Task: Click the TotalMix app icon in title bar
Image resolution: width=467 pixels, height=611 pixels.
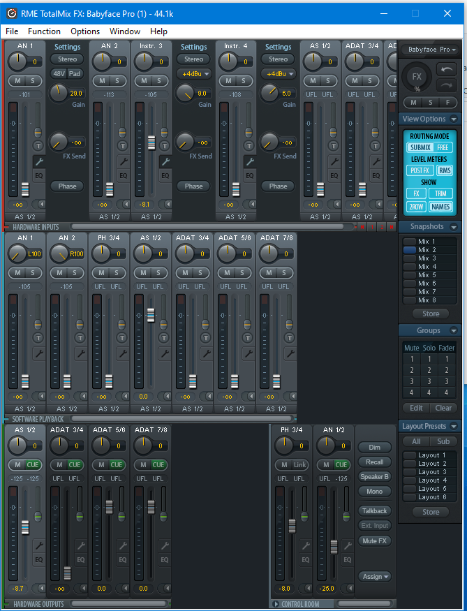Action: pyautogui.click(x=12, y=14)
